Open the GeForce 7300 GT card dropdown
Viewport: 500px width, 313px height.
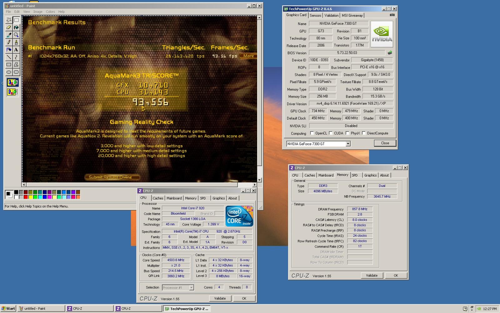point(348,144)
